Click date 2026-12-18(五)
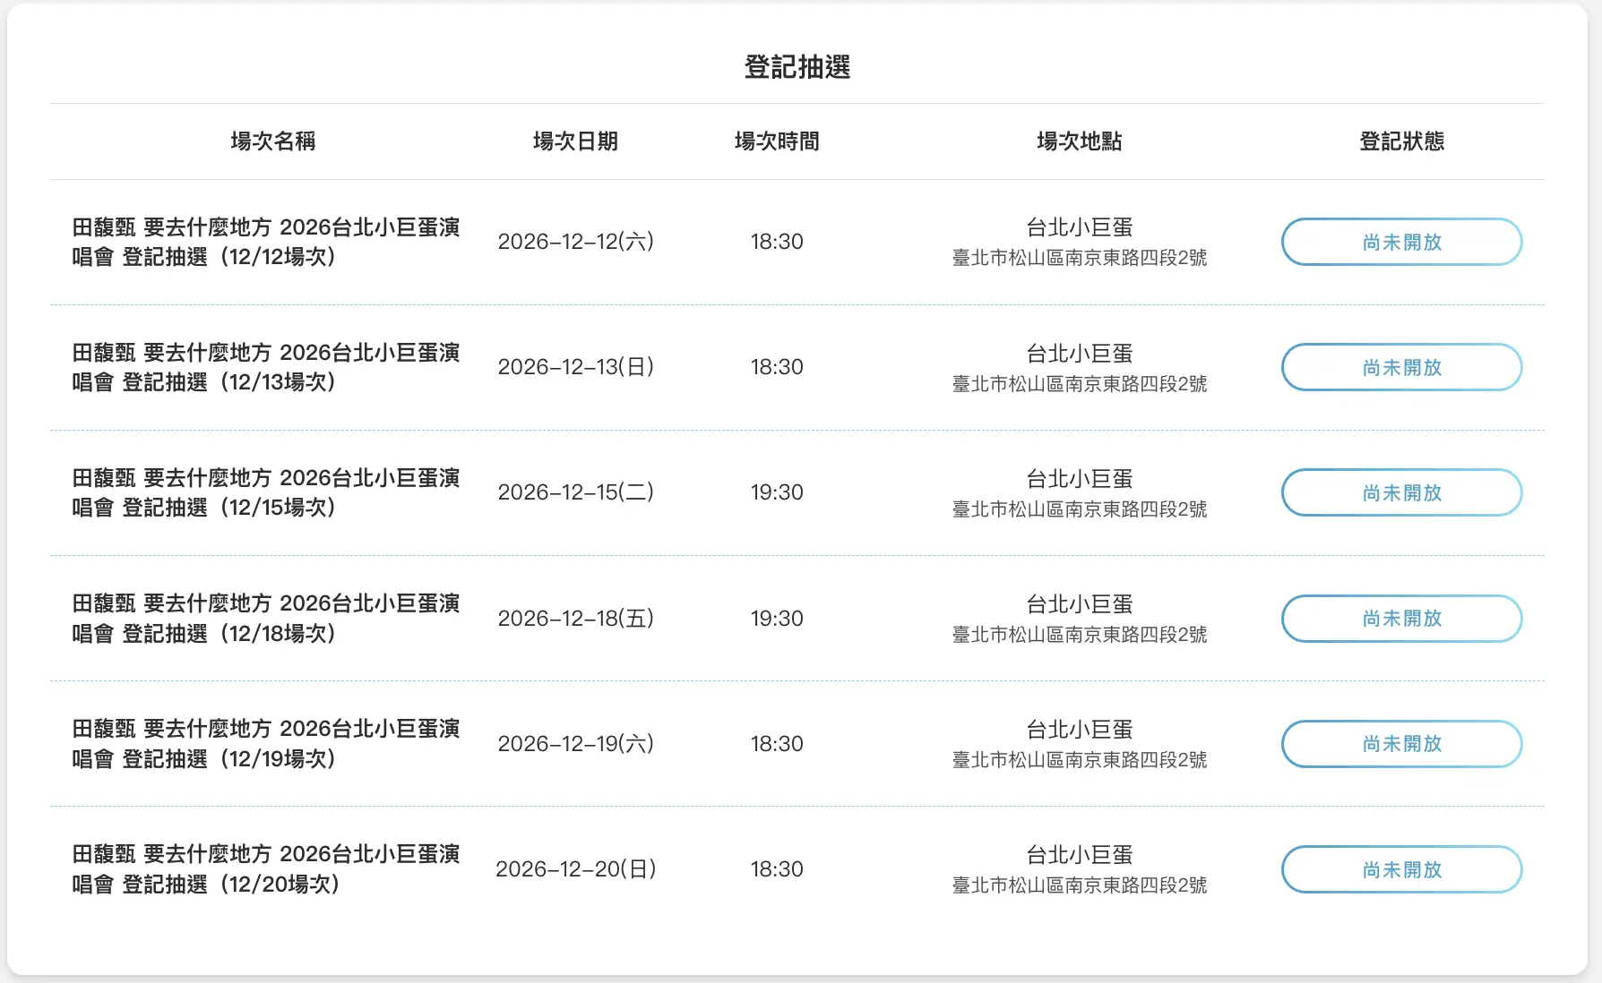Viewport: 1602px width, 983px height. click(576, 619)
